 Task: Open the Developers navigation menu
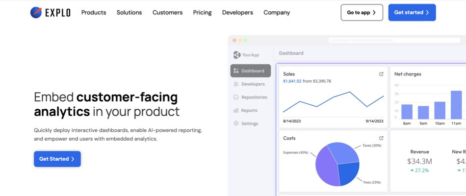[x=237, y=13]
